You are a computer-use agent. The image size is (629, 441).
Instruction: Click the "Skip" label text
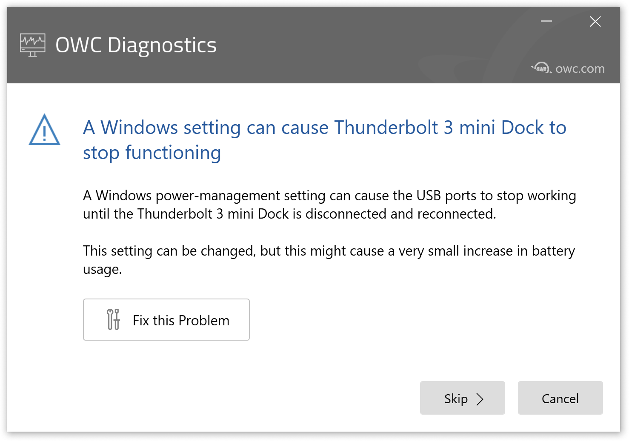coord(456,399)
